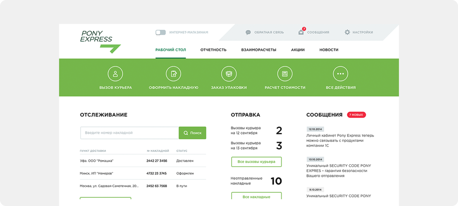
Task: Open the cost calculator icon
Action: 285,74
